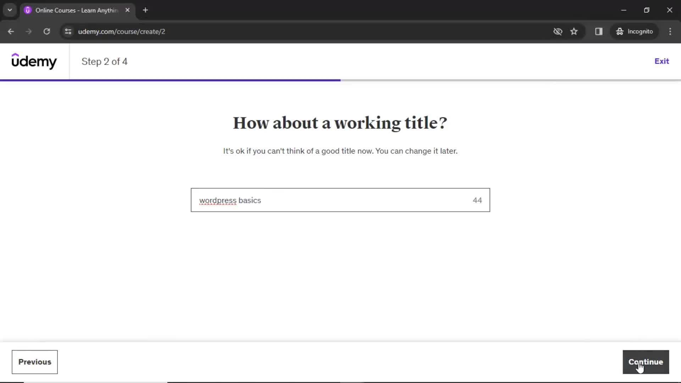This screenshot has height=383, width=681.
Task: Click the browser sidebar panel icon
Action: coord(599,31)
